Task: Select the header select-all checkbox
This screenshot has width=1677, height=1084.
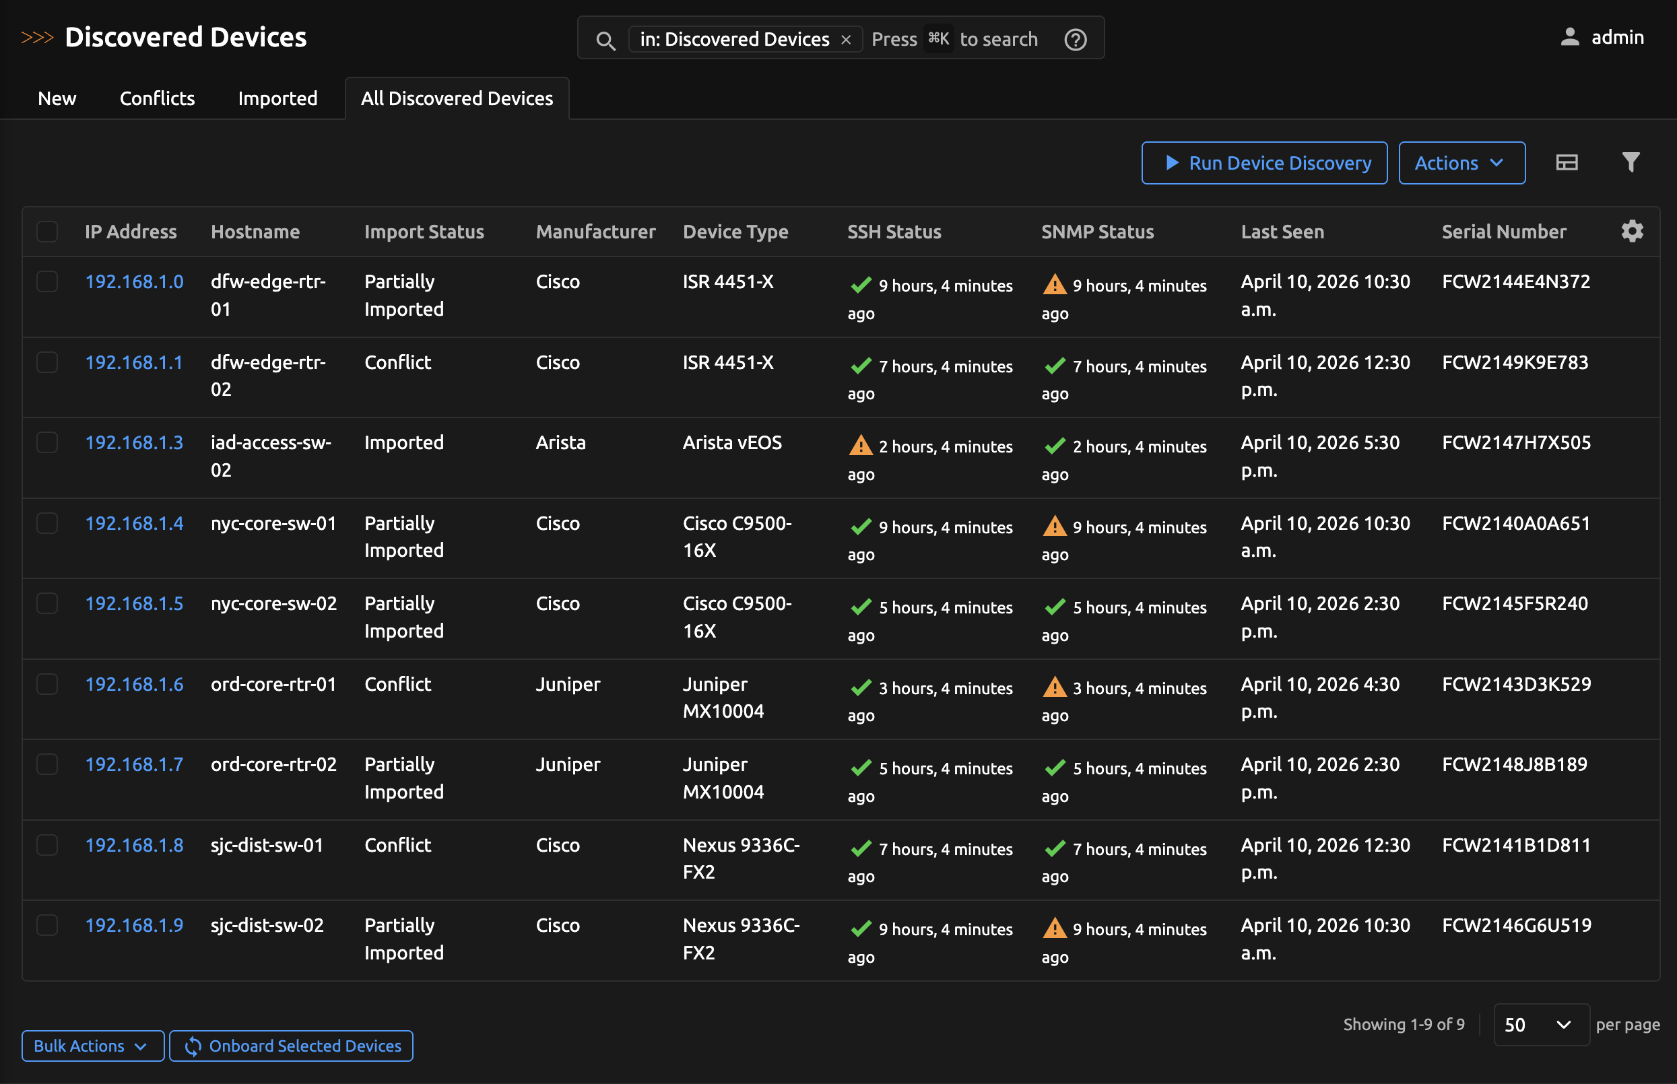Action: pos(46,231)
